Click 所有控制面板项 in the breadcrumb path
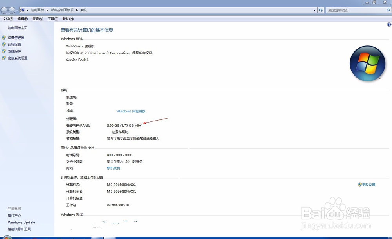The image size is (392, 239). 62,10
